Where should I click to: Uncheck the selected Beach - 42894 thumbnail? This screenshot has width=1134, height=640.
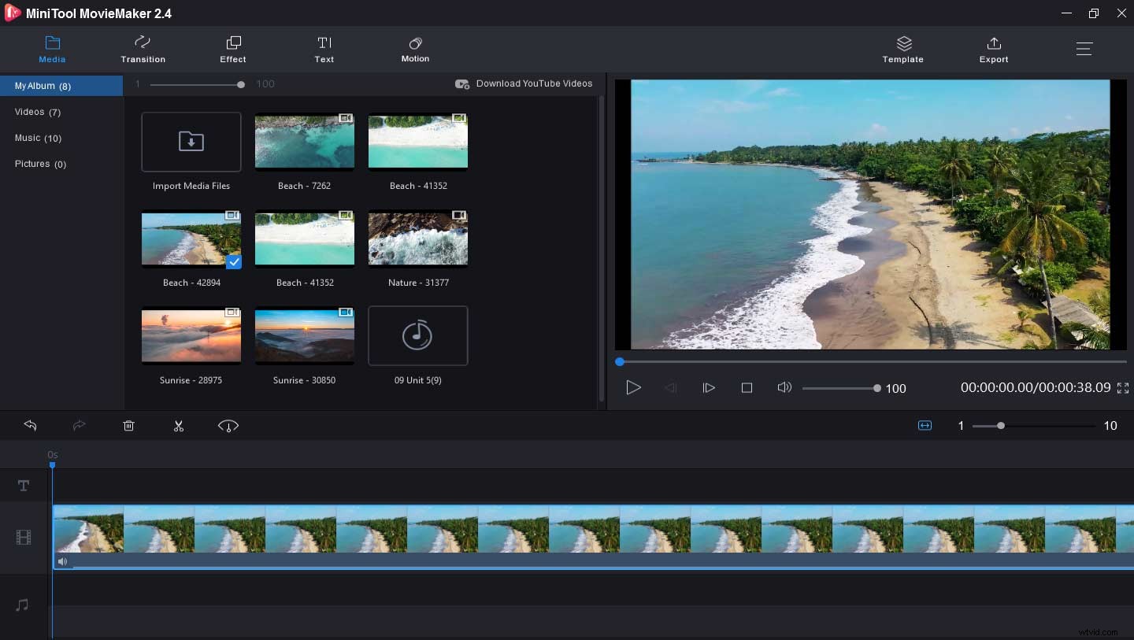(x=234, y=262)
